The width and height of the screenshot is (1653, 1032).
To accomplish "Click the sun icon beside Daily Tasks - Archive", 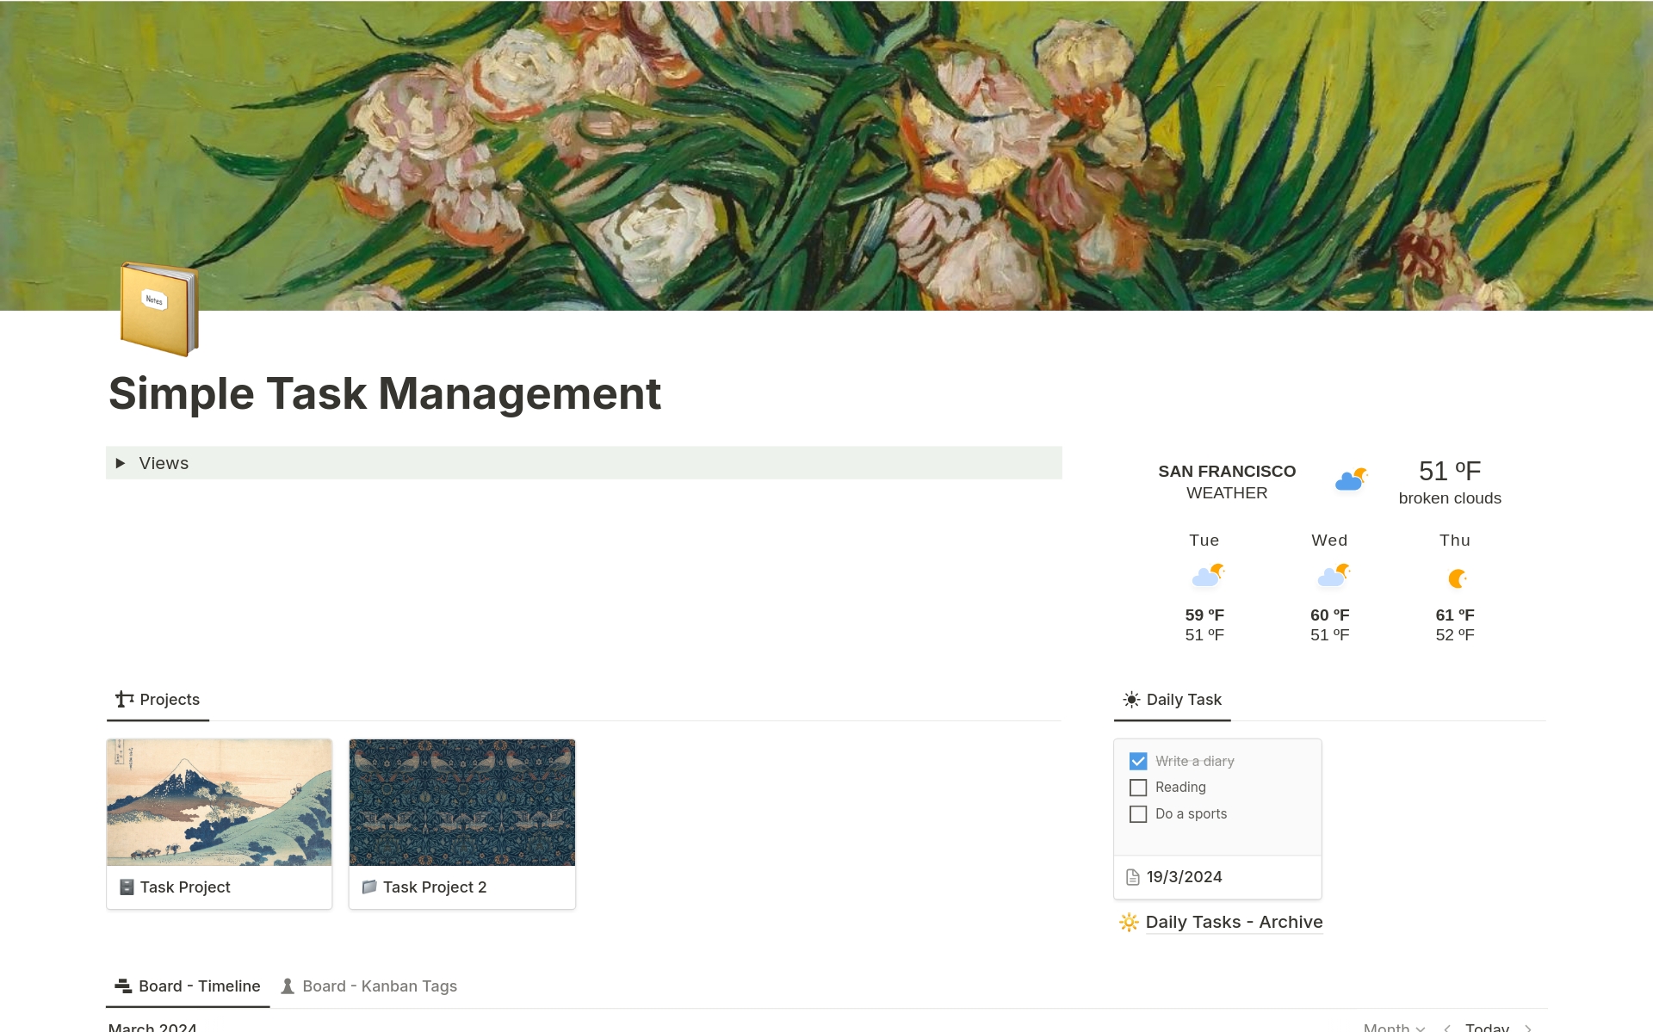I will [1129, 922].
